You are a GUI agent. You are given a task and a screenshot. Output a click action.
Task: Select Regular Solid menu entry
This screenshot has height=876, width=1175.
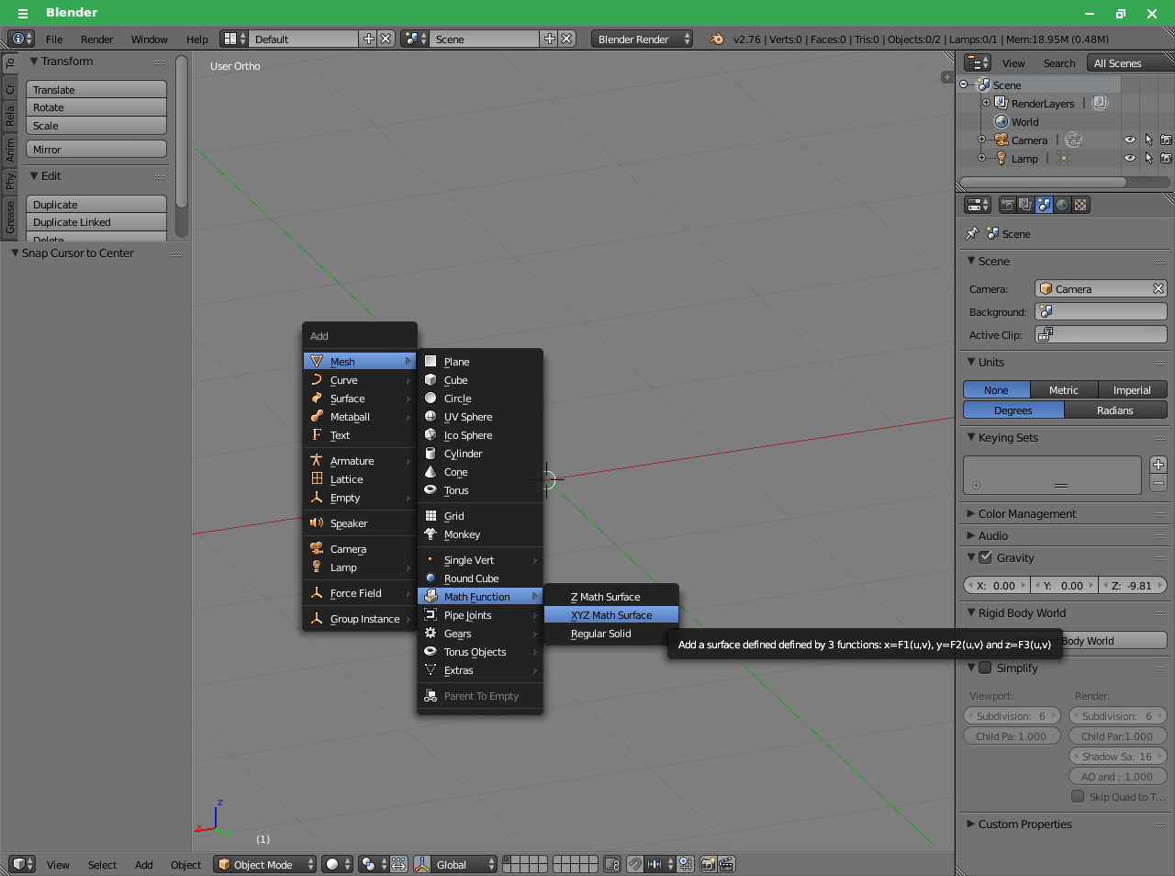pos(611,634)
